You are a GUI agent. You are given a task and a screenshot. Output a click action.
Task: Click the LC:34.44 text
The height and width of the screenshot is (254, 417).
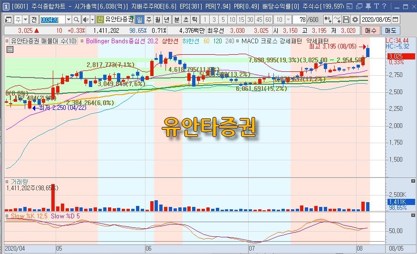click(x=397, y=41)
